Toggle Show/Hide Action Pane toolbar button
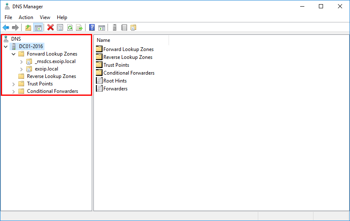The height and width of the screenshot is (221, 350). click(x=102, y=28)
